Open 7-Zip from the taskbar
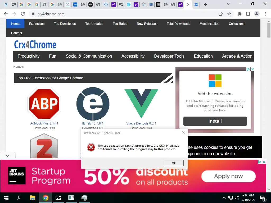Image resolution: width=271 pixels, height=203 pixels. point(58,198)
